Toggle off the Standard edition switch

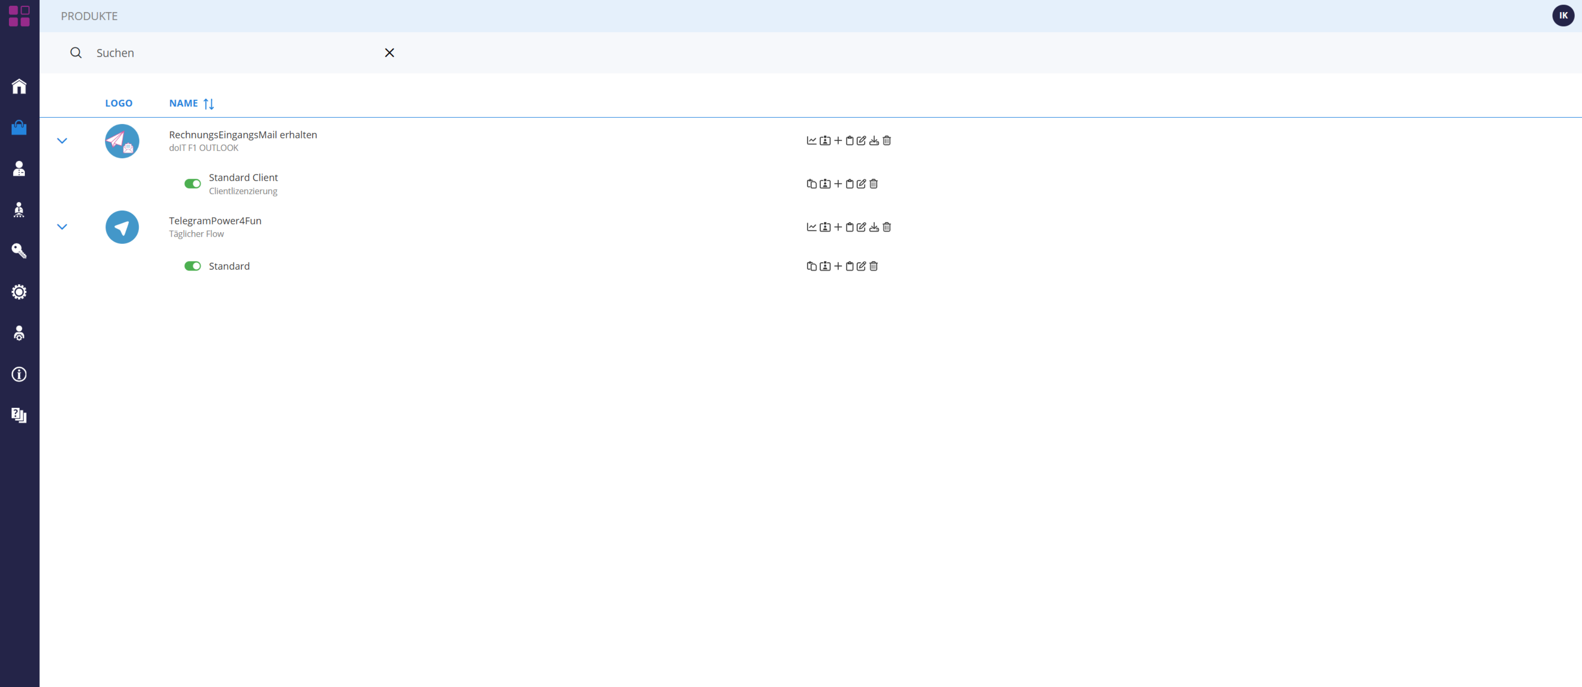pos(192,266)
